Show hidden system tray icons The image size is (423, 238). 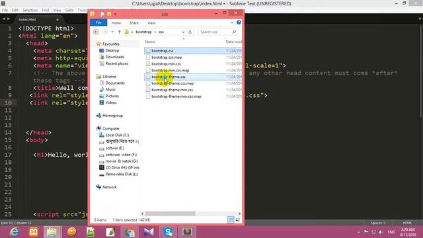[x=358, y=232]
